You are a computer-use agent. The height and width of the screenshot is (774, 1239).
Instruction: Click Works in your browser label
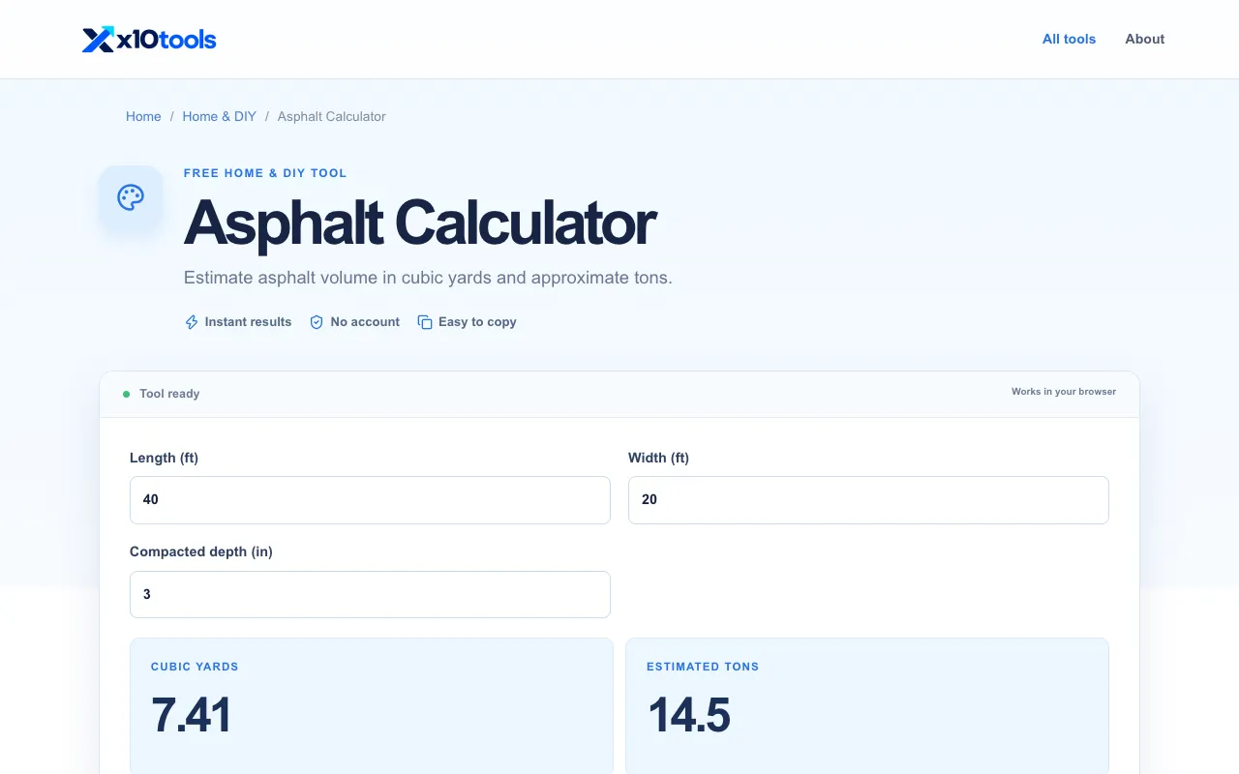click(1064, 392)
